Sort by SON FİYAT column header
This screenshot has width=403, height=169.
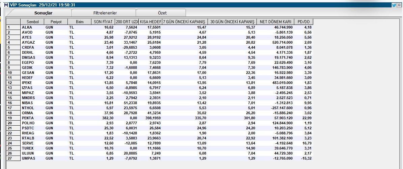coord(103,22)
